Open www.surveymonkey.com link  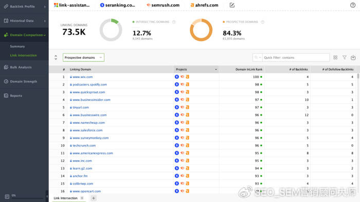pyautogui.click(x=91, y=138)
